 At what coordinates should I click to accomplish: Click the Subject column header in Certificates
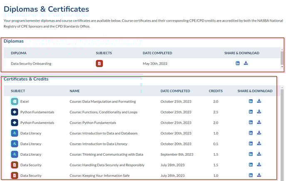(x=18, y=91)
